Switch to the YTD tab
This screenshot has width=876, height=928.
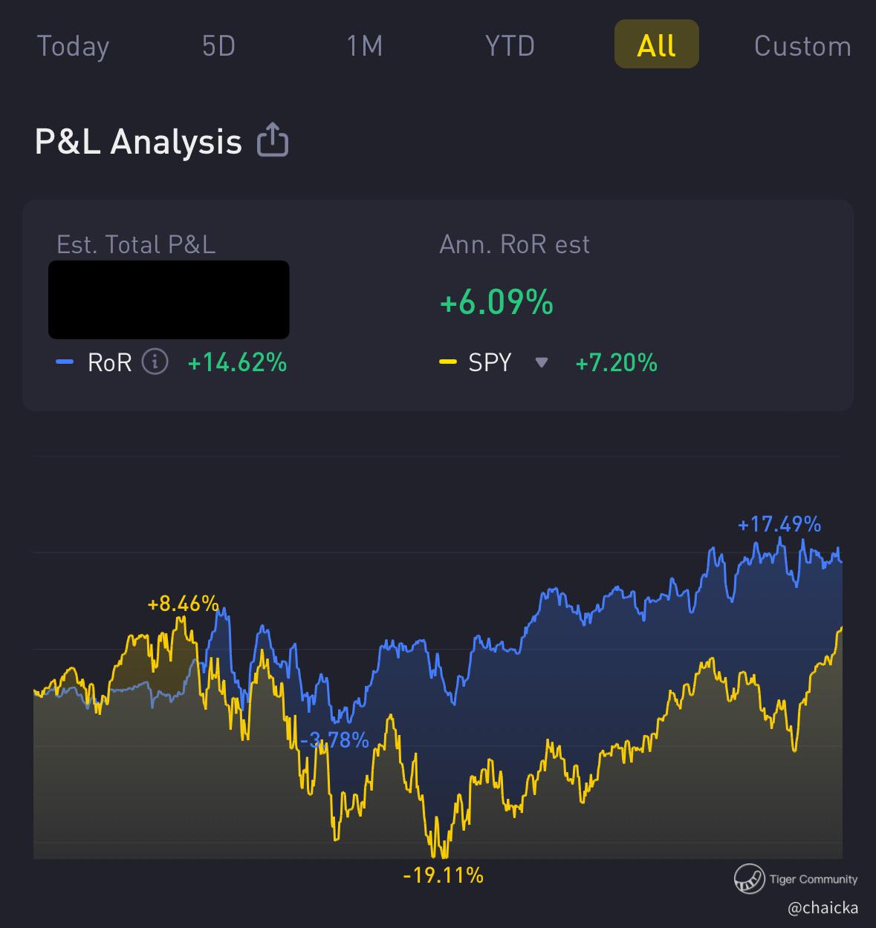coord(510,46)
